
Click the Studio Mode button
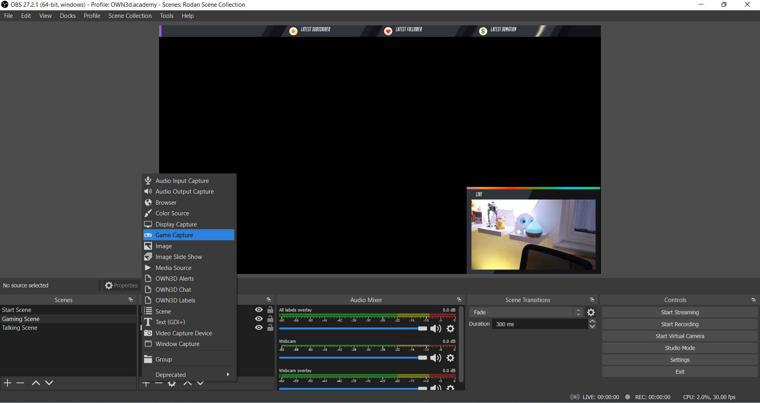tap(680, 348)
